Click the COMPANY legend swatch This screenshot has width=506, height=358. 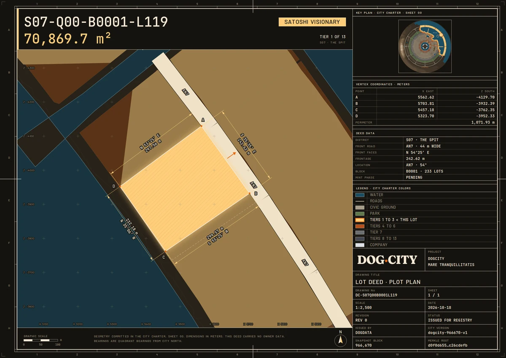click(x=360, y=245)
